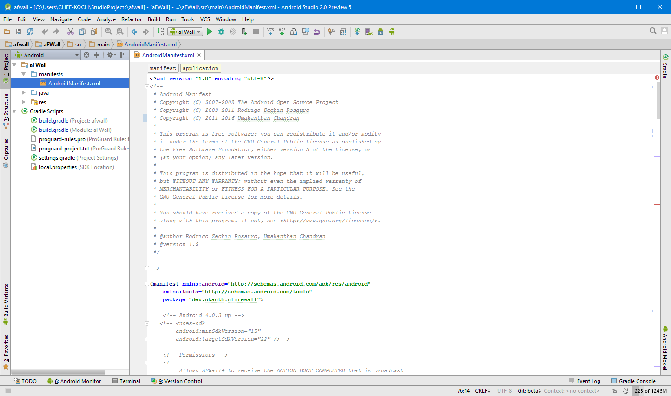Open the Terminal tool window
Image resolution: width=671 pixels, height=396 pixels.
[x=126, y=381]
